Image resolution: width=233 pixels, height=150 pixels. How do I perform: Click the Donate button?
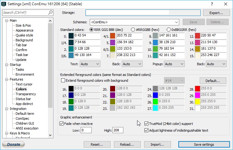[13, 144]
